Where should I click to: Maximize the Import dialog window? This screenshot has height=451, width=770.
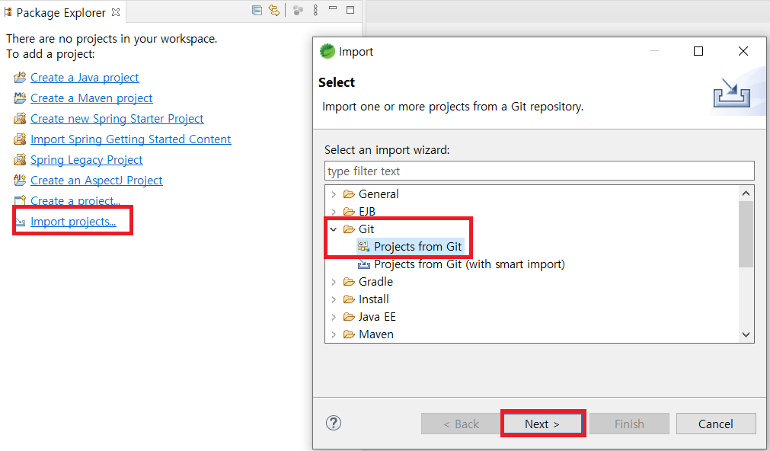[698, 51]
